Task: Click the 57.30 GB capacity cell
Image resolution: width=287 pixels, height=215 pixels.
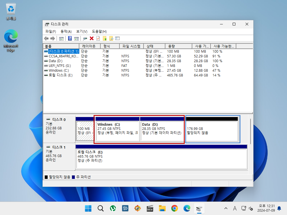Action: click(174, 56)
